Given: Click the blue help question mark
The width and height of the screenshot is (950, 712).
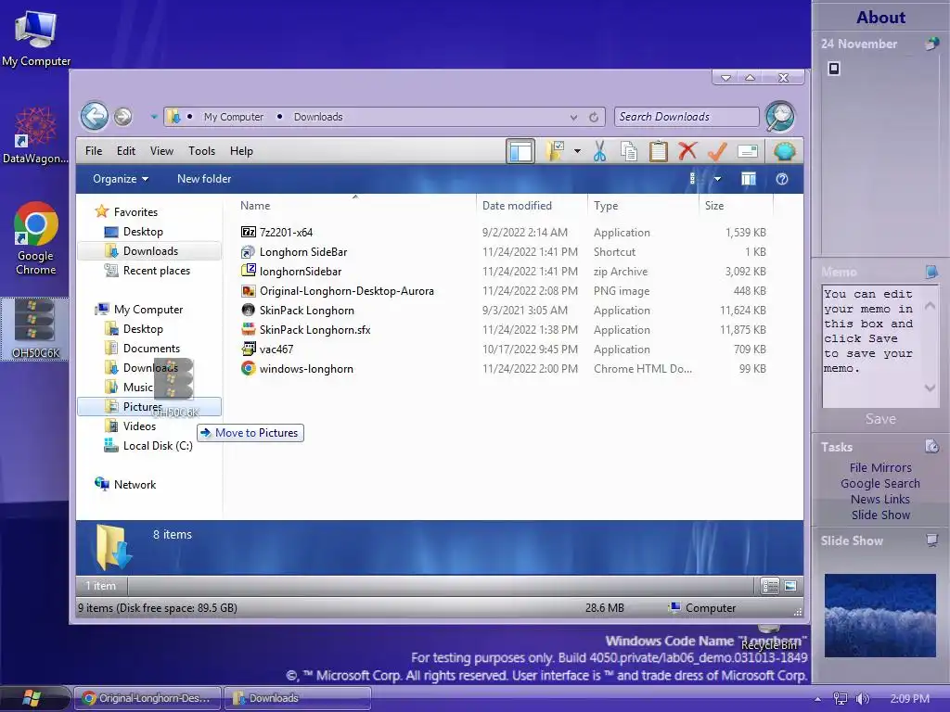Looking at the screenshot, I should point(782,179).
